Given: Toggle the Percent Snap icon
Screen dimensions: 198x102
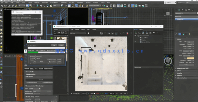Looking at the screenshot, I should pyautogui.click(x=80, y=6).
